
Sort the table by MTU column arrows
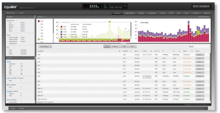click(159, 51)
